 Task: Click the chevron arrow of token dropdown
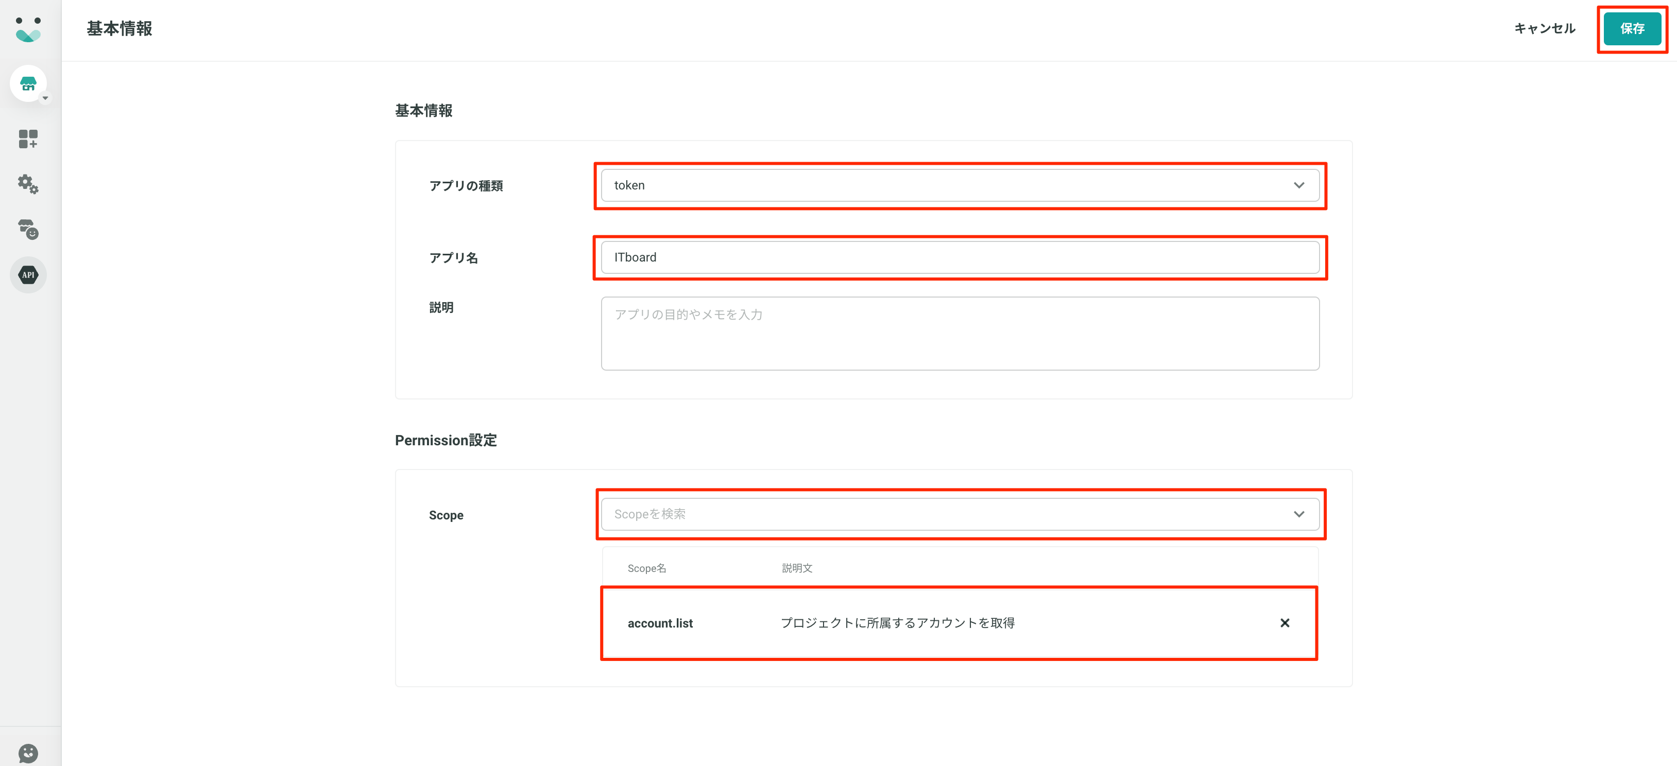[1299, 185]
